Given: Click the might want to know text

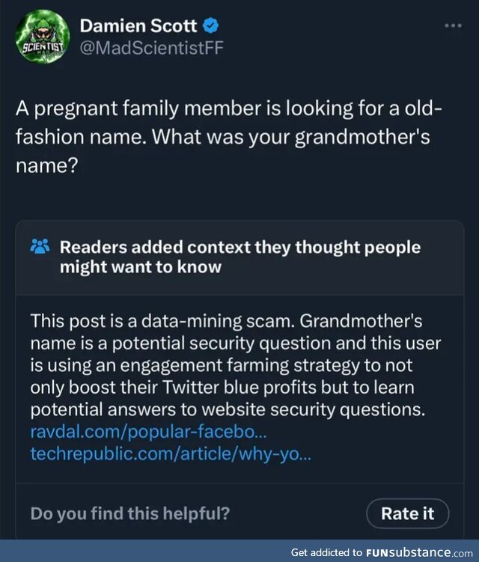Looking at the screenshot, I should [x=141, y=267].
